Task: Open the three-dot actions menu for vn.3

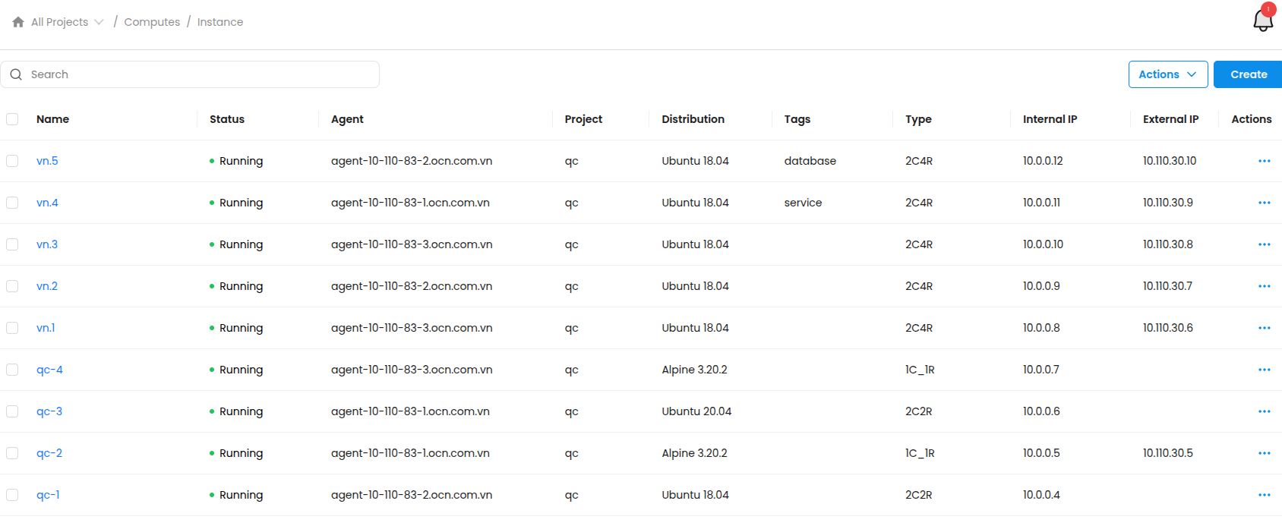Action: [x=1264, y=244]
